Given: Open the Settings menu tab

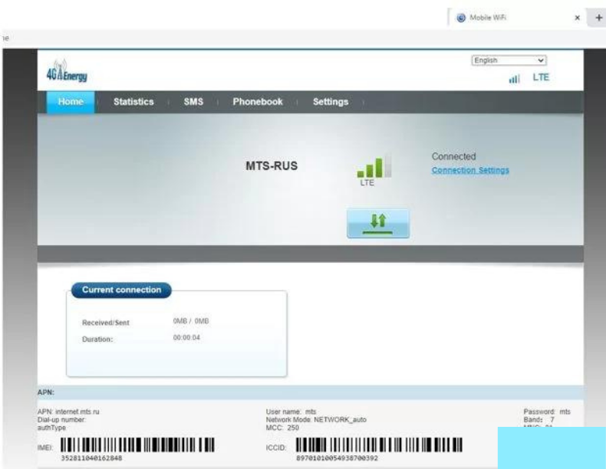Looking at the screenshot, I should 331,102.
